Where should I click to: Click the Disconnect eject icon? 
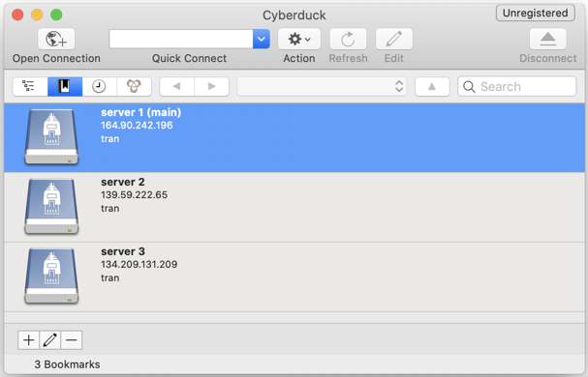pos(548,39)
